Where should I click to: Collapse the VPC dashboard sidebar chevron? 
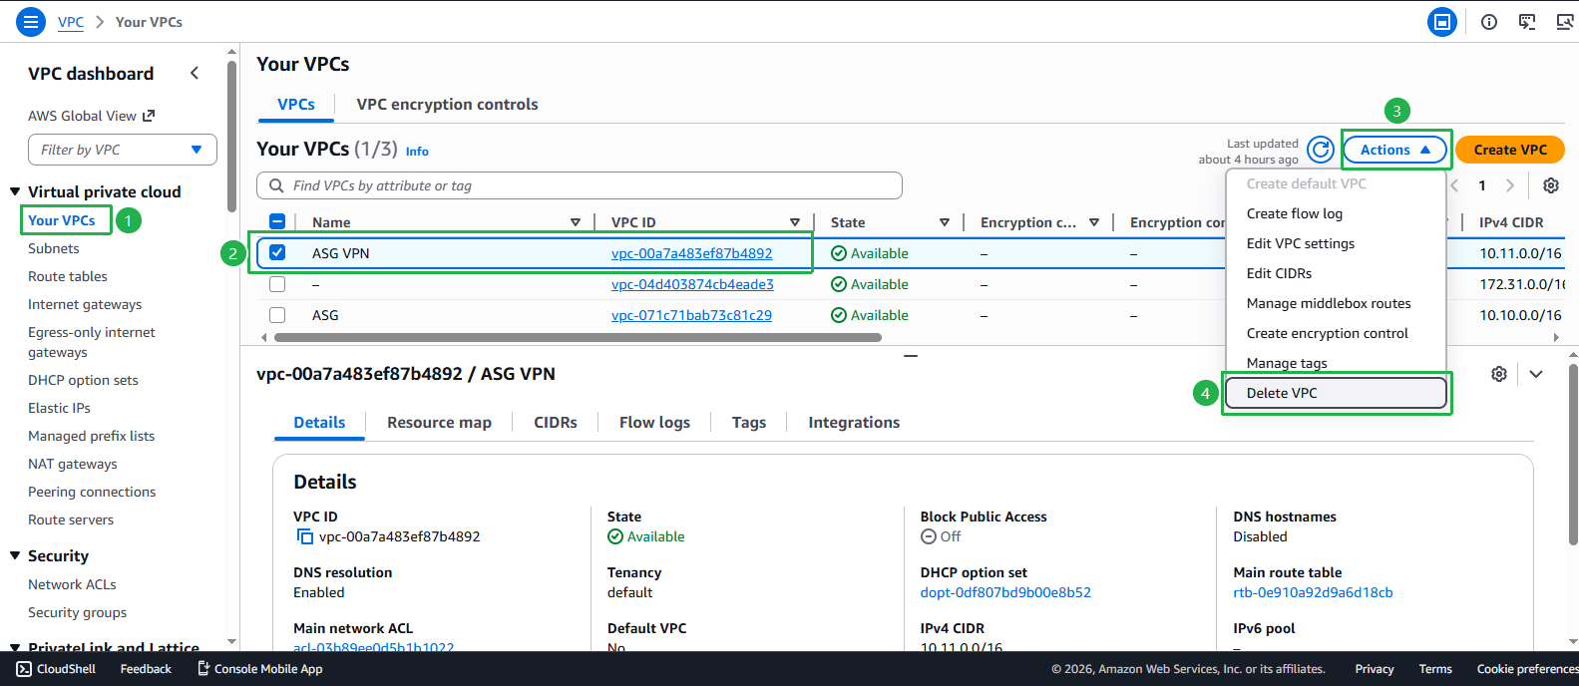(x=195, y=73)
